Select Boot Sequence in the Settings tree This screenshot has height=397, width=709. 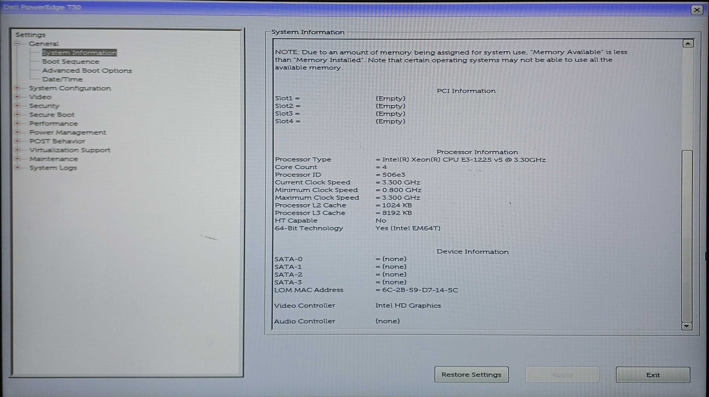coord(70,61)
